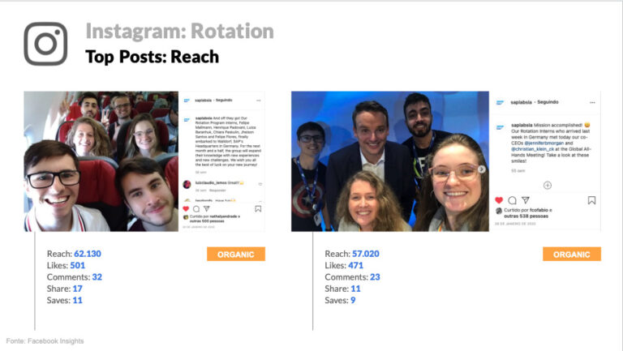Expand more comments with plus circle icon
The width and height of the screenshot is (623, 351).
pos(547,185)
